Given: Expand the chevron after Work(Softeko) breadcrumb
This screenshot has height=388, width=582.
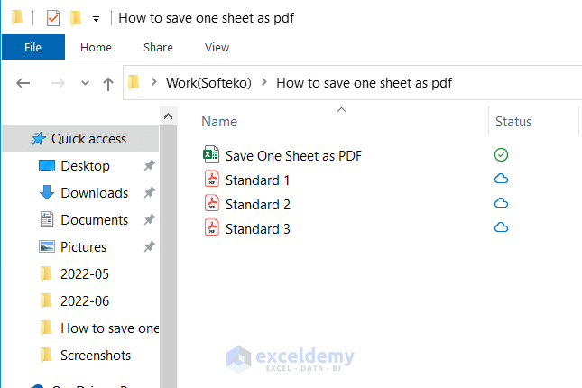Looking at the screenshot, I should 263,83.
